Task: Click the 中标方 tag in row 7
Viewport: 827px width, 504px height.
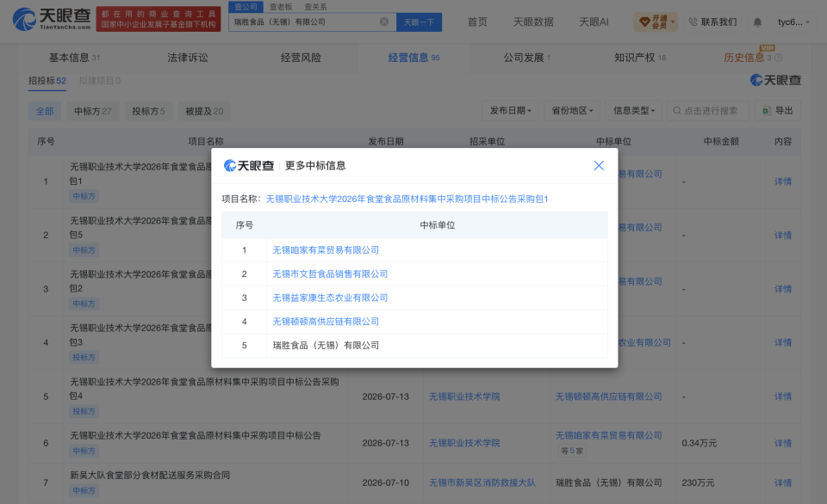Action: tap(84, 491)
